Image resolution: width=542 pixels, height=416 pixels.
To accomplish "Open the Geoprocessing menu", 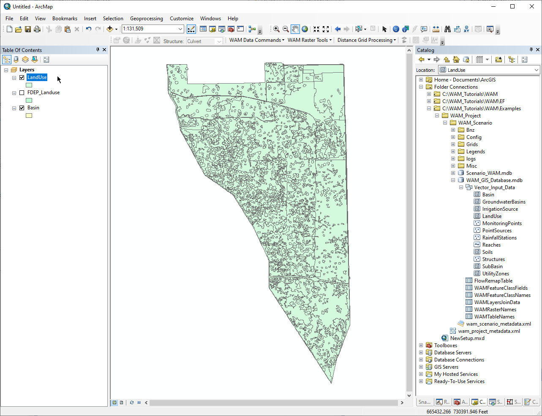I will point(146,19).
